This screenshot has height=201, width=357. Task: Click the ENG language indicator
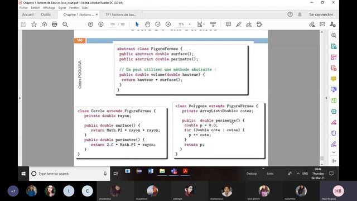(x=305, y=174)
